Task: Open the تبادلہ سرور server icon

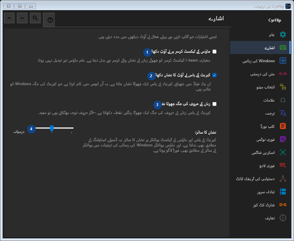Action: (x=283, y=192)
